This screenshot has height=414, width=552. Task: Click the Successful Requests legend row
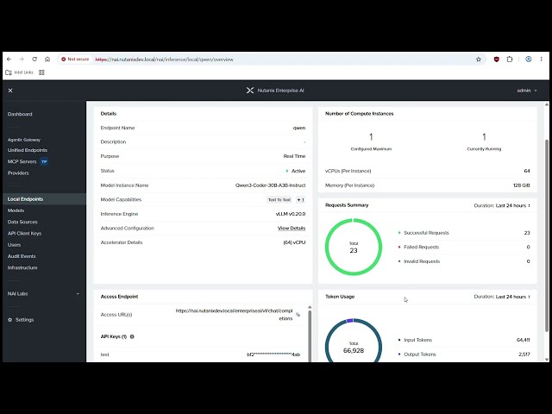pyautogui.click(x=464, y=233)
